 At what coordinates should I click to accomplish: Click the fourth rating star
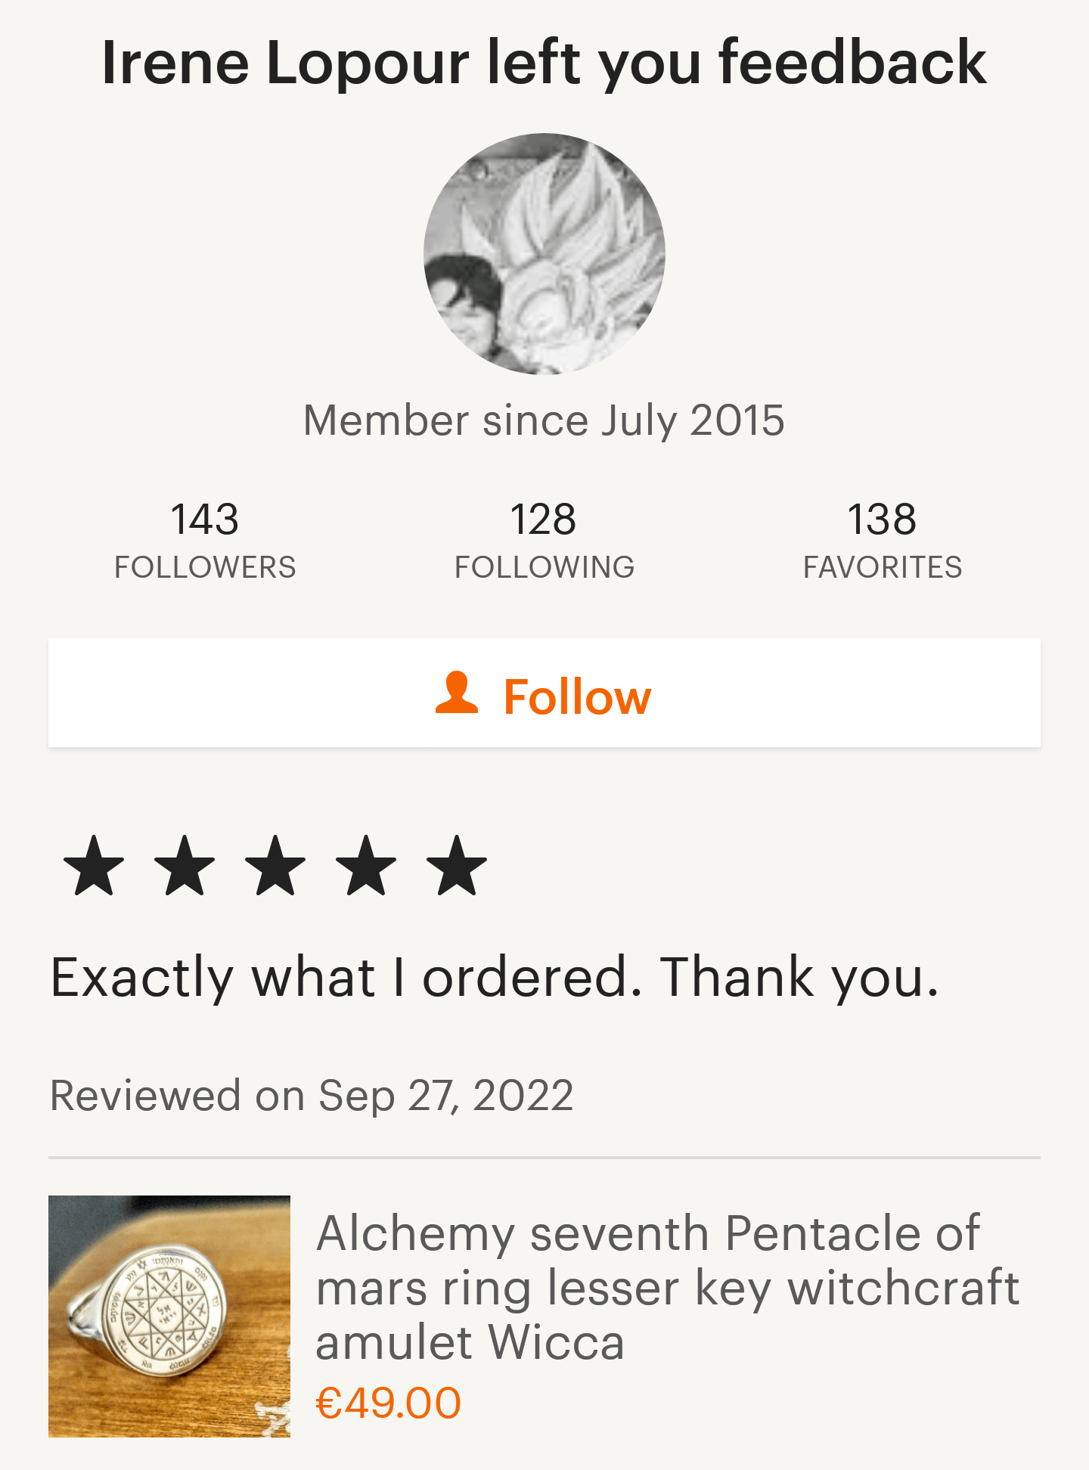click(366, 866)
